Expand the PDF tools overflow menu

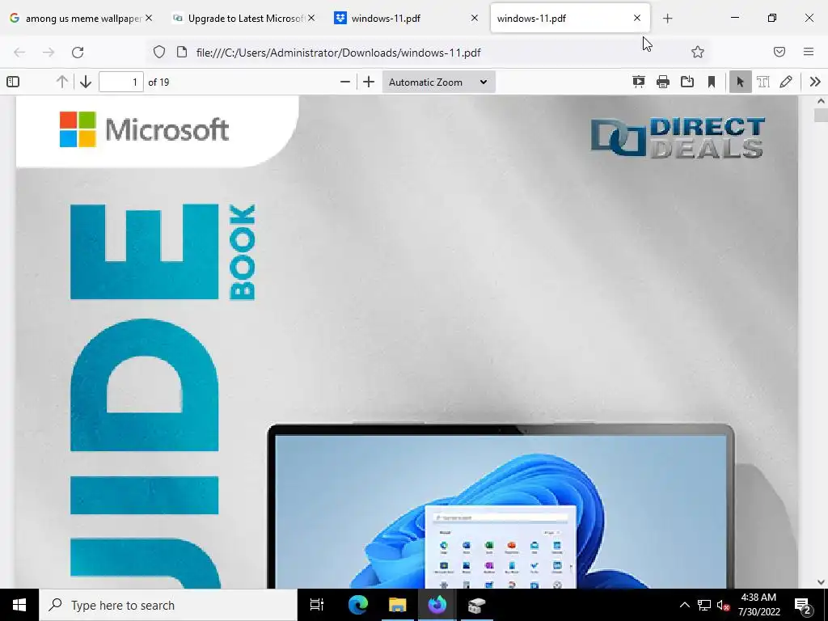pyautogui.click(x=815, y=82)
